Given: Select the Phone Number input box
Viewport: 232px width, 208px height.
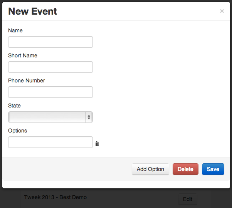Looking at the screenshot, I should click(x=50, y=92).
